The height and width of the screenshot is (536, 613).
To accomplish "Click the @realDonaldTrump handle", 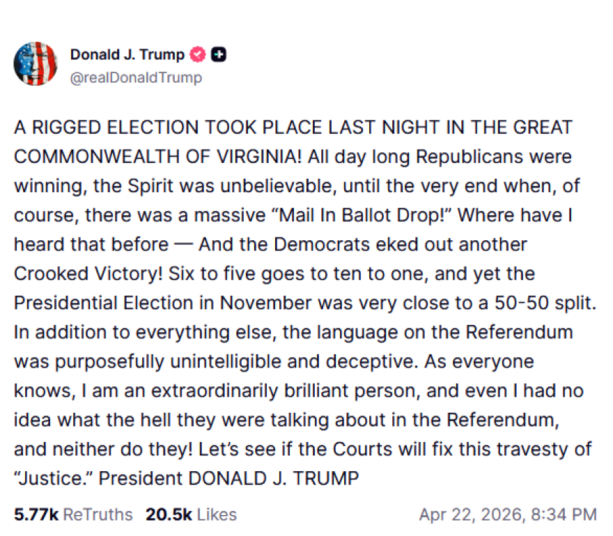I will (136, 77).
